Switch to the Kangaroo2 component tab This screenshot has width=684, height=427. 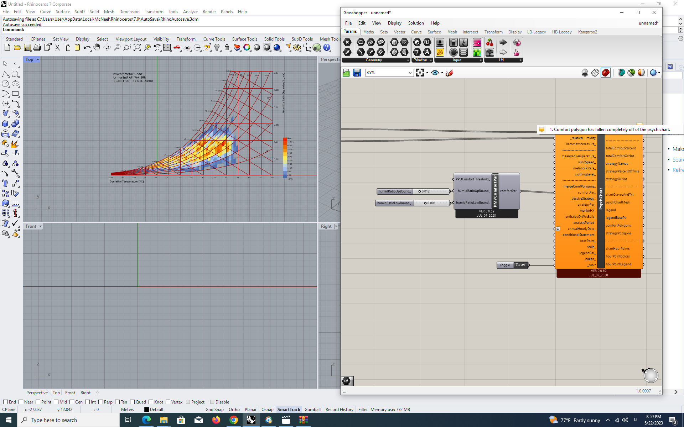[587, 32]
